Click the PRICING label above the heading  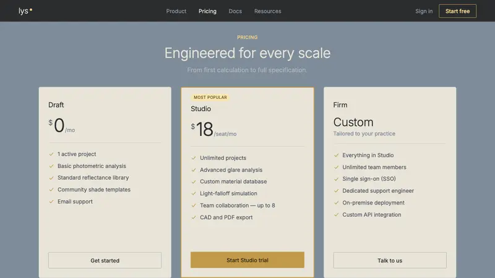[247, 37]
